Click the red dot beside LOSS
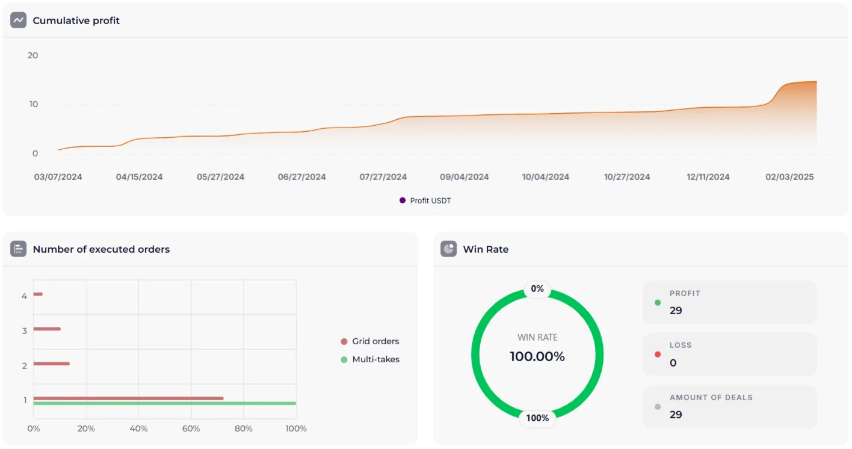This screenshot has height=449, width=852. (657, 354)
